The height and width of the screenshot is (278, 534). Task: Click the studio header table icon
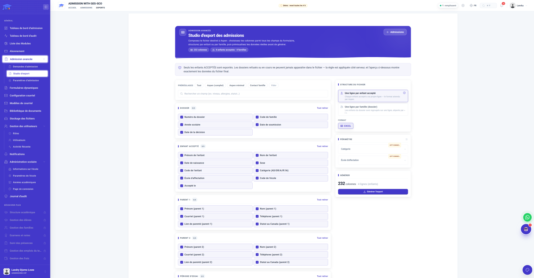pos(183,32)
